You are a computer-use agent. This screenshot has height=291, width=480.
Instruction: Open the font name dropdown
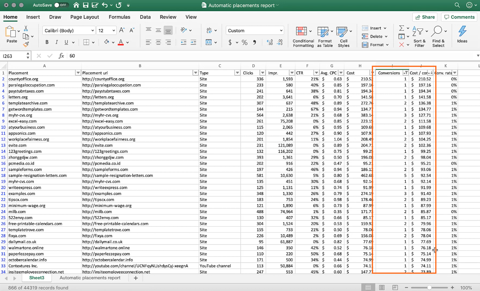coord(93,30)
